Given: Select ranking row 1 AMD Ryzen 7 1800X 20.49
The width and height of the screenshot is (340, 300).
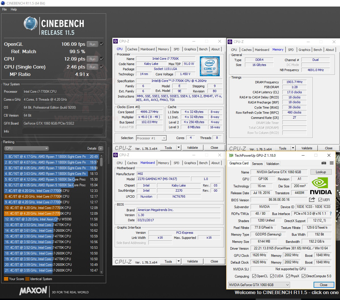Looking at the screenshot, I should 52,157.
